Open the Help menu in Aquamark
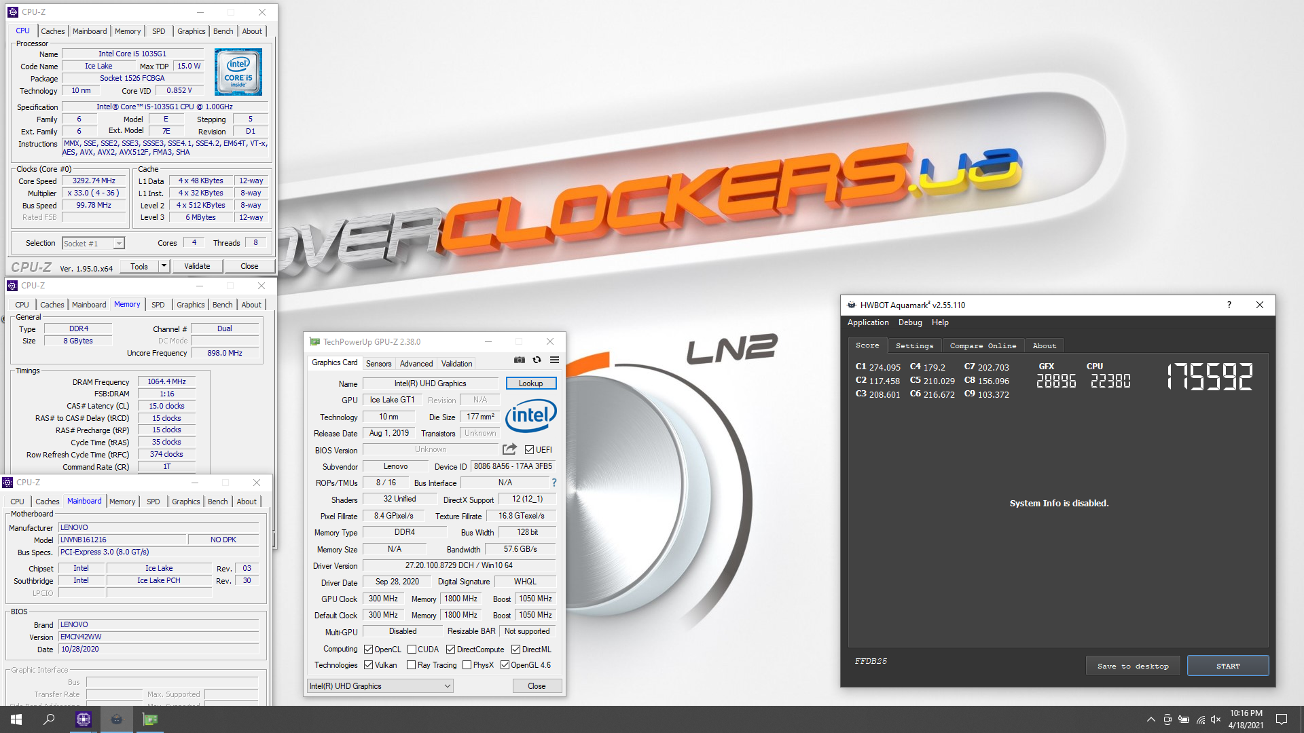 (x=940, y=322)
